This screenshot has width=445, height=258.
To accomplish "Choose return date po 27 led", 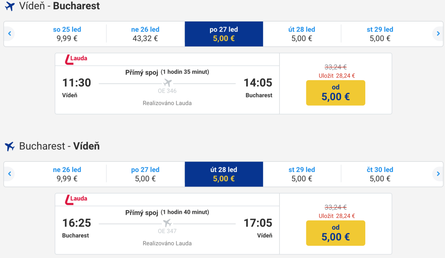I will click(x=145, y=174).
